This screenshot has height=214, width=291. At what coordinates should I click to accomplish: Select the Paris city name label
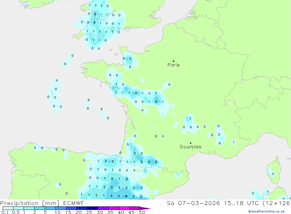coord(173,65)
